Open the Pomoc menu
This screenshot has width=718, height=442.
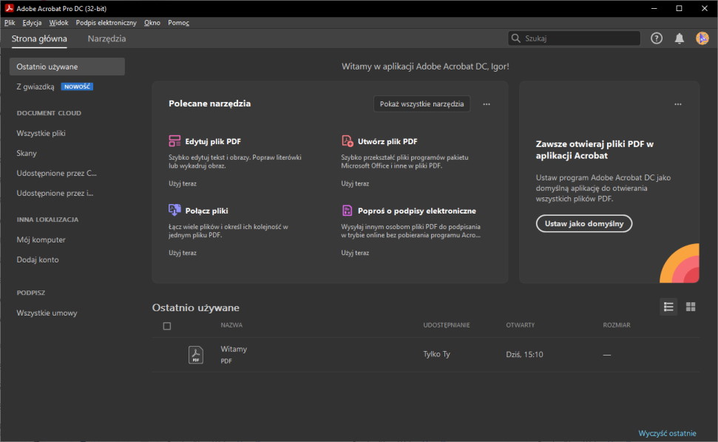[x=179, y=22]
